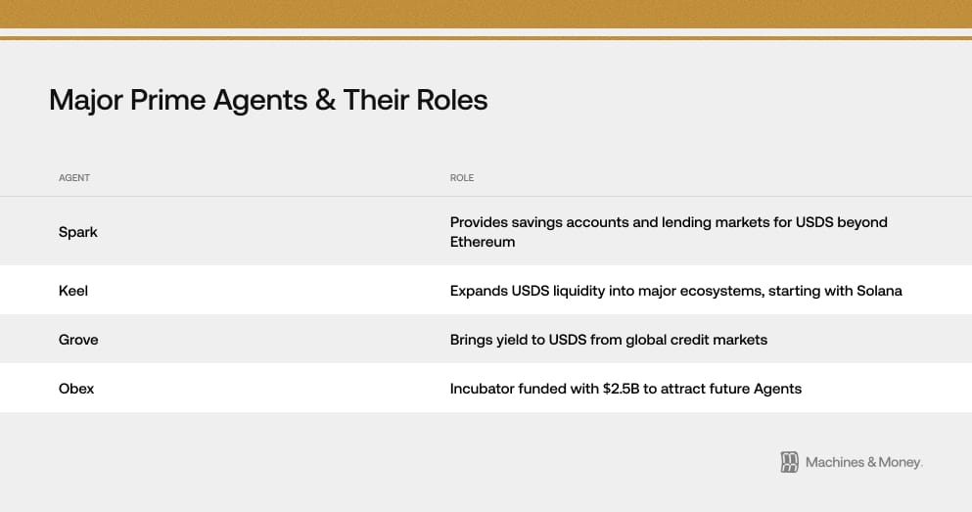Select the Grove agent name
Image resolution: width=972 pixels, height=512 pixels.
coord(78,340)
